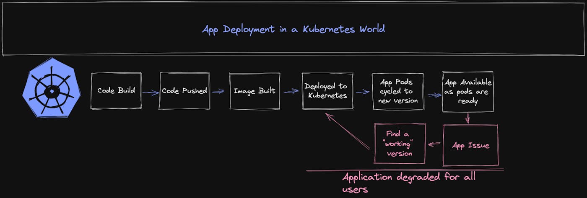
Task: Select pink diagonal arrow pointing to Deployed box
Action: (347, 130)
